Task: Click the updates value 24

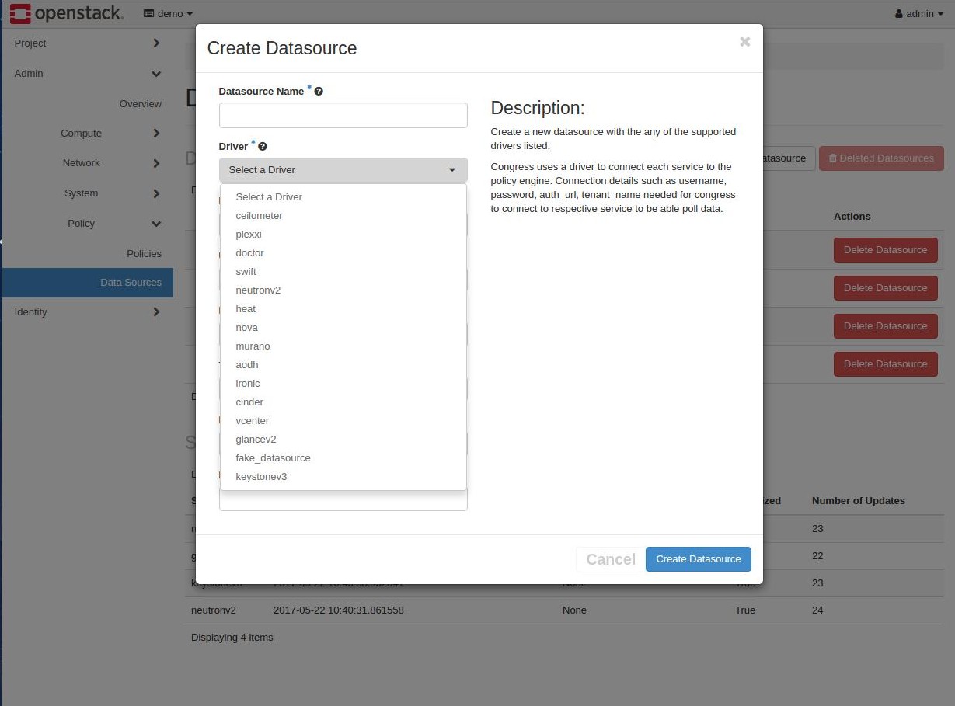Action: coord(817,610)
